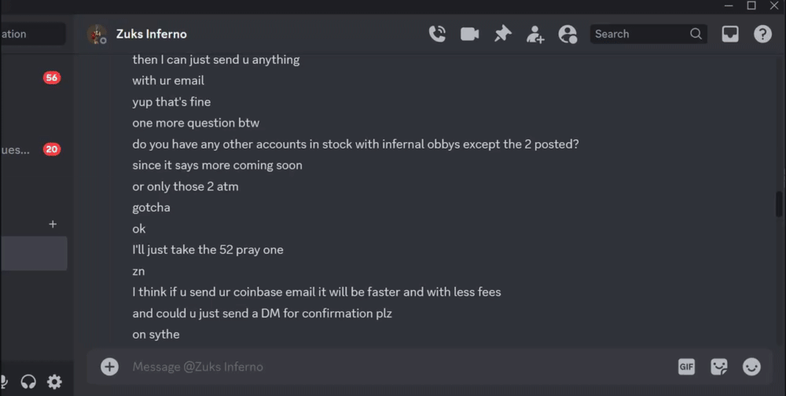Start a voice call with Zuks Inferno
The height and width of the screenshot is (396, 786).
(x=437, y=34)
